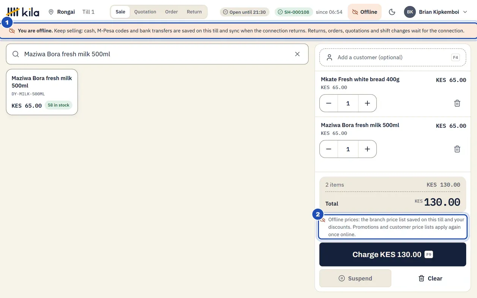Suspend the current sale
477x298 pixels.
point(355,278)
